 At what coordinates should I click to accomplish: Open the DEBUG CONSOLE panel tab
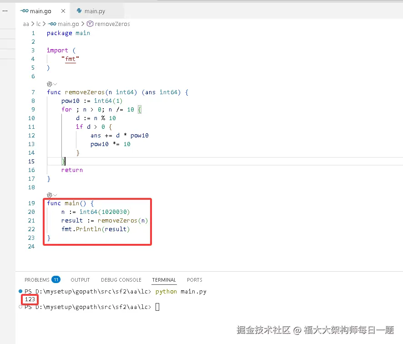tap(121, 280)
